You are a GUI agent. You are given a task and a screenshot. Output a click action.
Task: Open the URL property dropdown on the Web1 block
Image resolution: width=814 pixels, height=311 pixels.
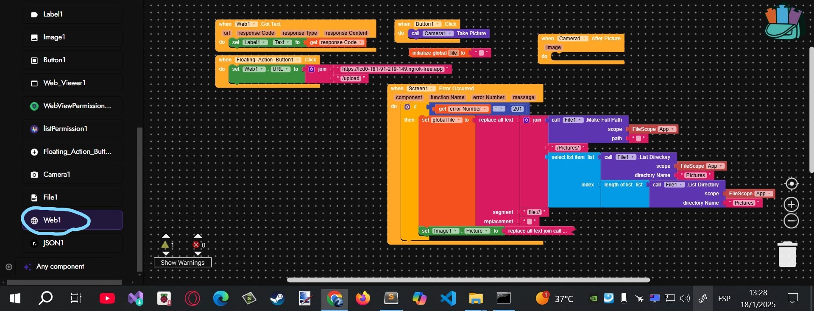[x=281, y=69]
